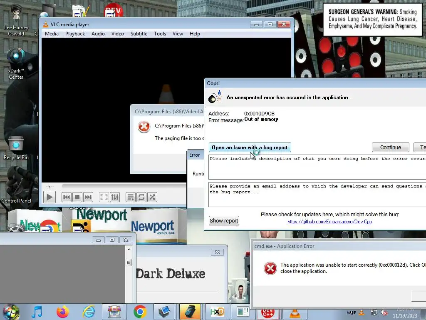Viewport: 426px width, 320px height.
Task: Open Lee Harvey Oswald desktop icon
Action: point(16,21)
